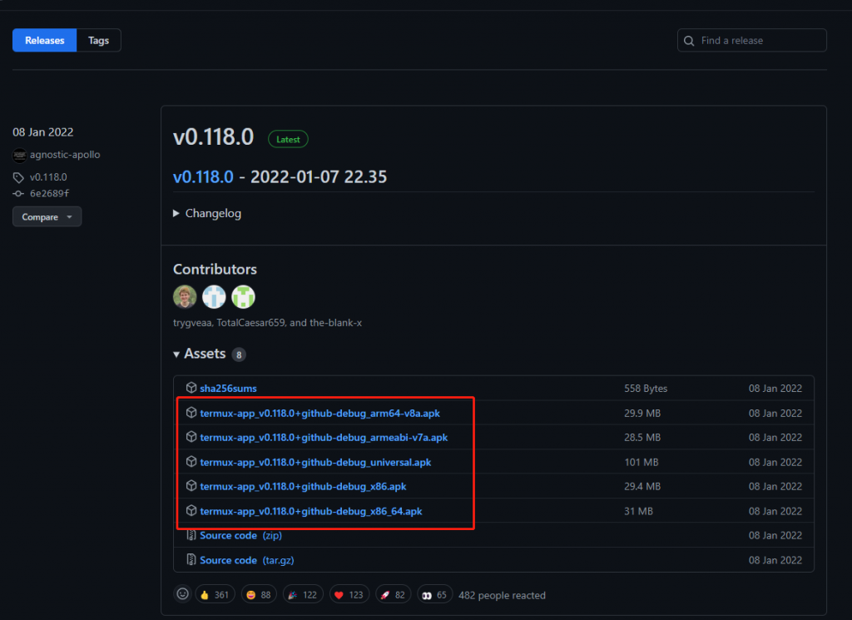Click the package icon beside github-debug_x86.apk

(x=191, y=485)
